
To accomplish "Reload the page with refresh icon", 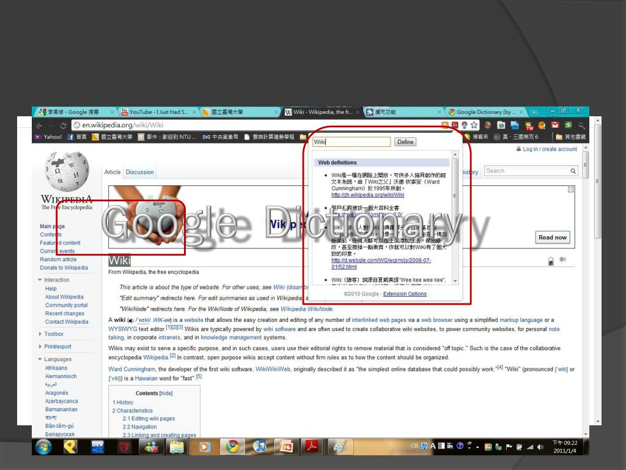I will click(x=63, y=125).
